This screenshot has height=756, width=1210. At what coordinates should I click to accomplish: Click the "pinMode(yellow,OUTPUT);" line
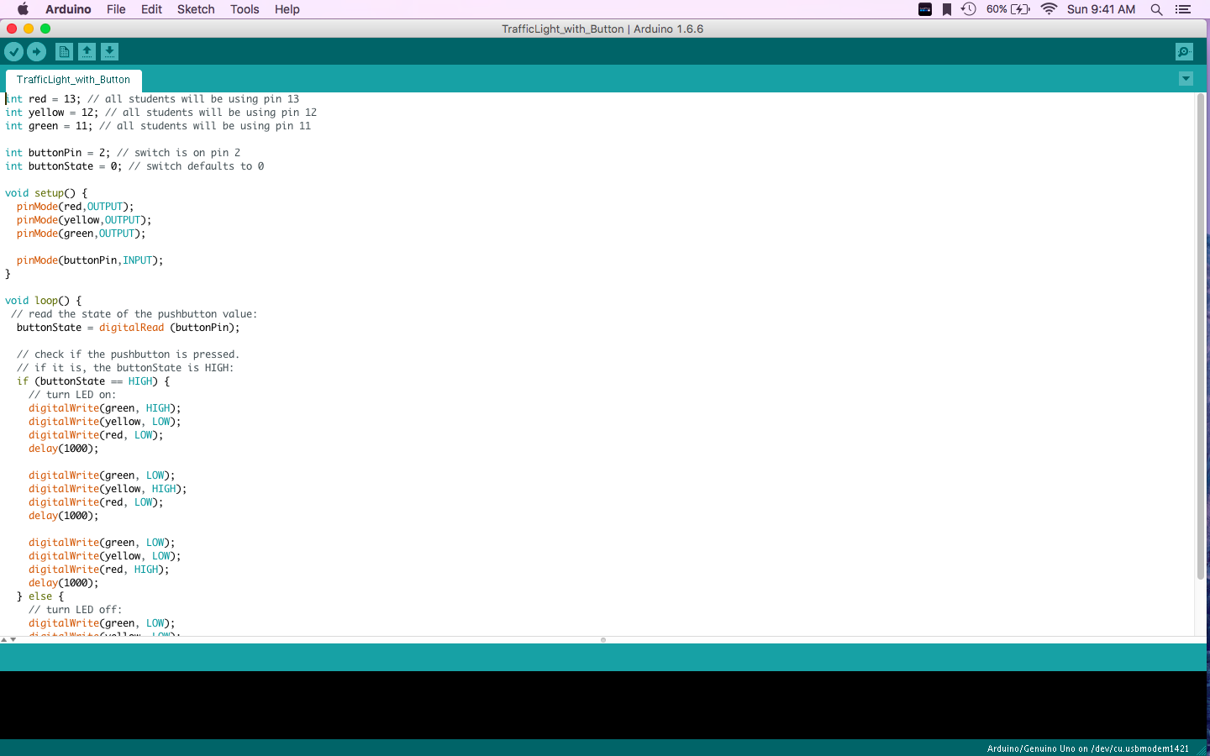tap(84, 220)
